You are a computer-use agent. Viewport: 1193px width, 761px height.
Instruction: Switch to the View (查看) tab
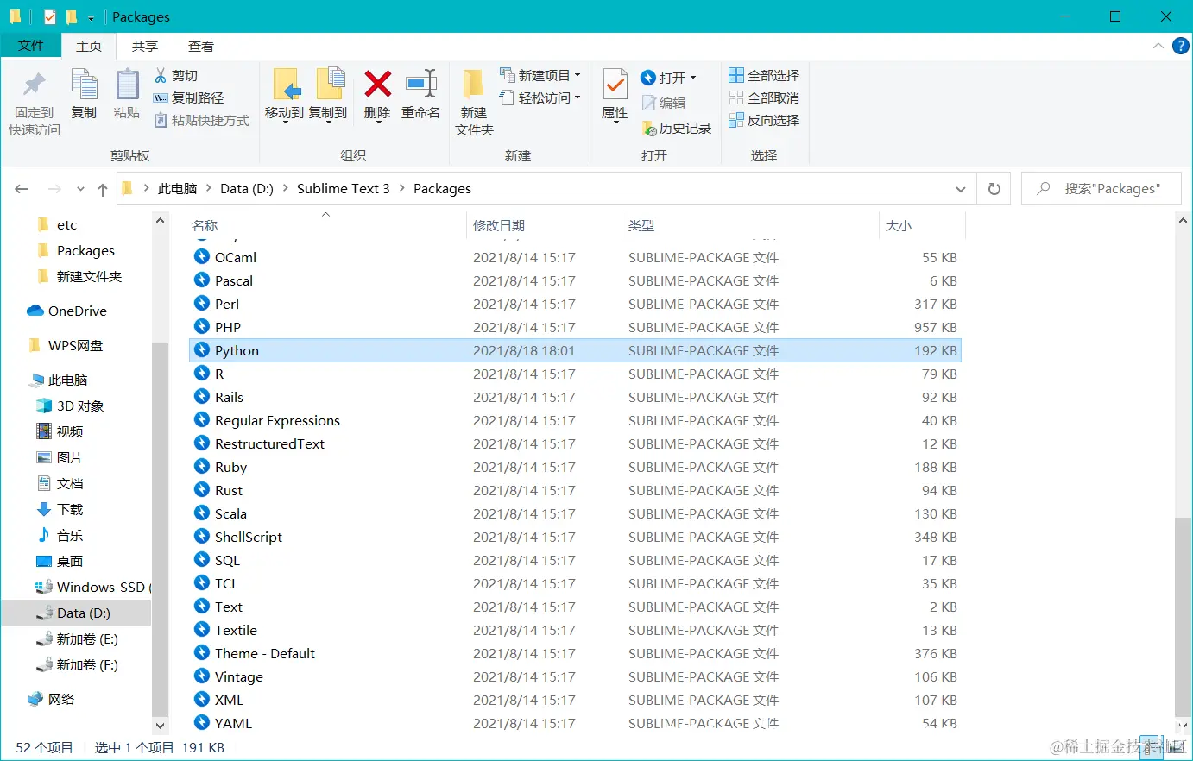coord(201,46)
